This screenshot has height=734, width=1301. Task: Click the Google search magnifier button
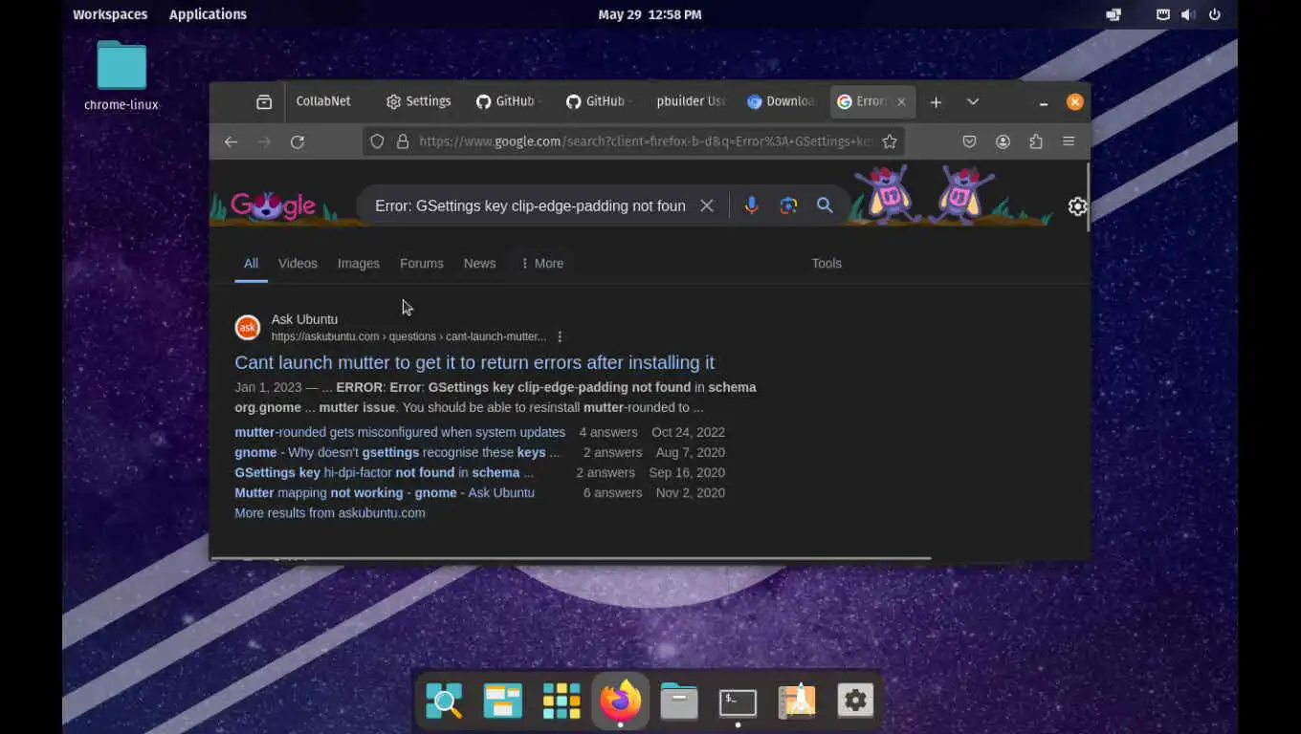(x=825, y=205)
